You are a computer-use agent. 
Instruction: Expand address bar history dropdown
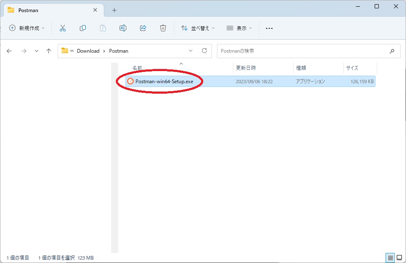(191, 51)
